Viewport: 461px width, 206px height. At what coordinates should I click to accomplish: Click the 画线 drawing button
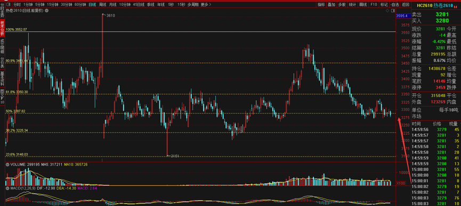coord(363,4)
